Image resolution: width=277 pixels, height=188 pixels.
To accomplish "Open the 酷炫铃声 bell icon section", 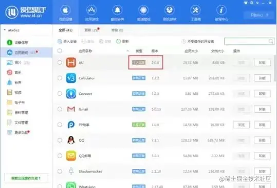I will tap(118, 13).
